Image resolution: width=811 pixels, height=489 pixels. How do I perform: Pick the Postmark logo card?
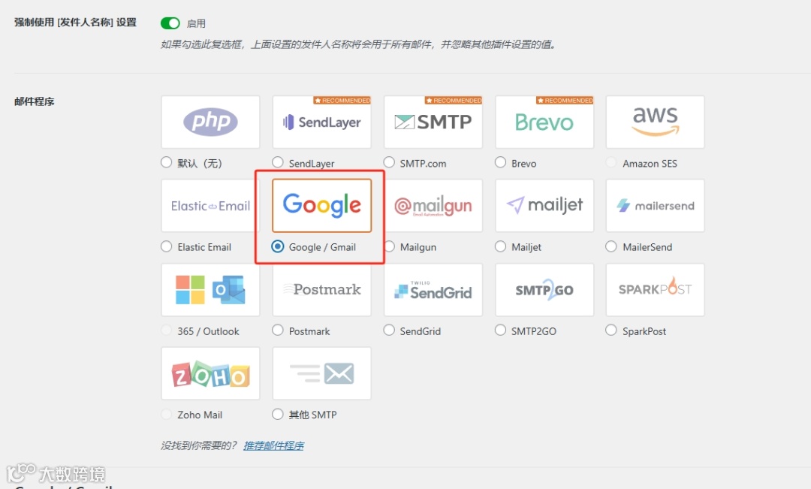point(321,290)
